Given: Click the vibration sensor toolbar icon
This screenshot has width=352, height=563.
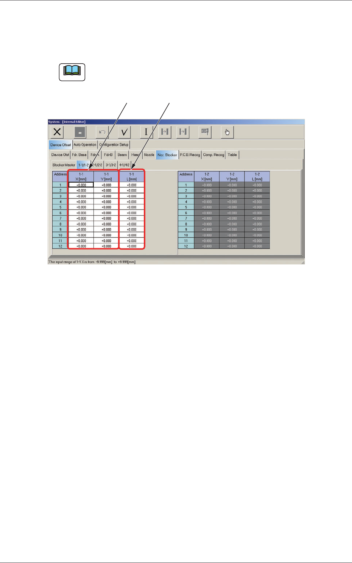Looking at the screenshot, I should 205,132.
